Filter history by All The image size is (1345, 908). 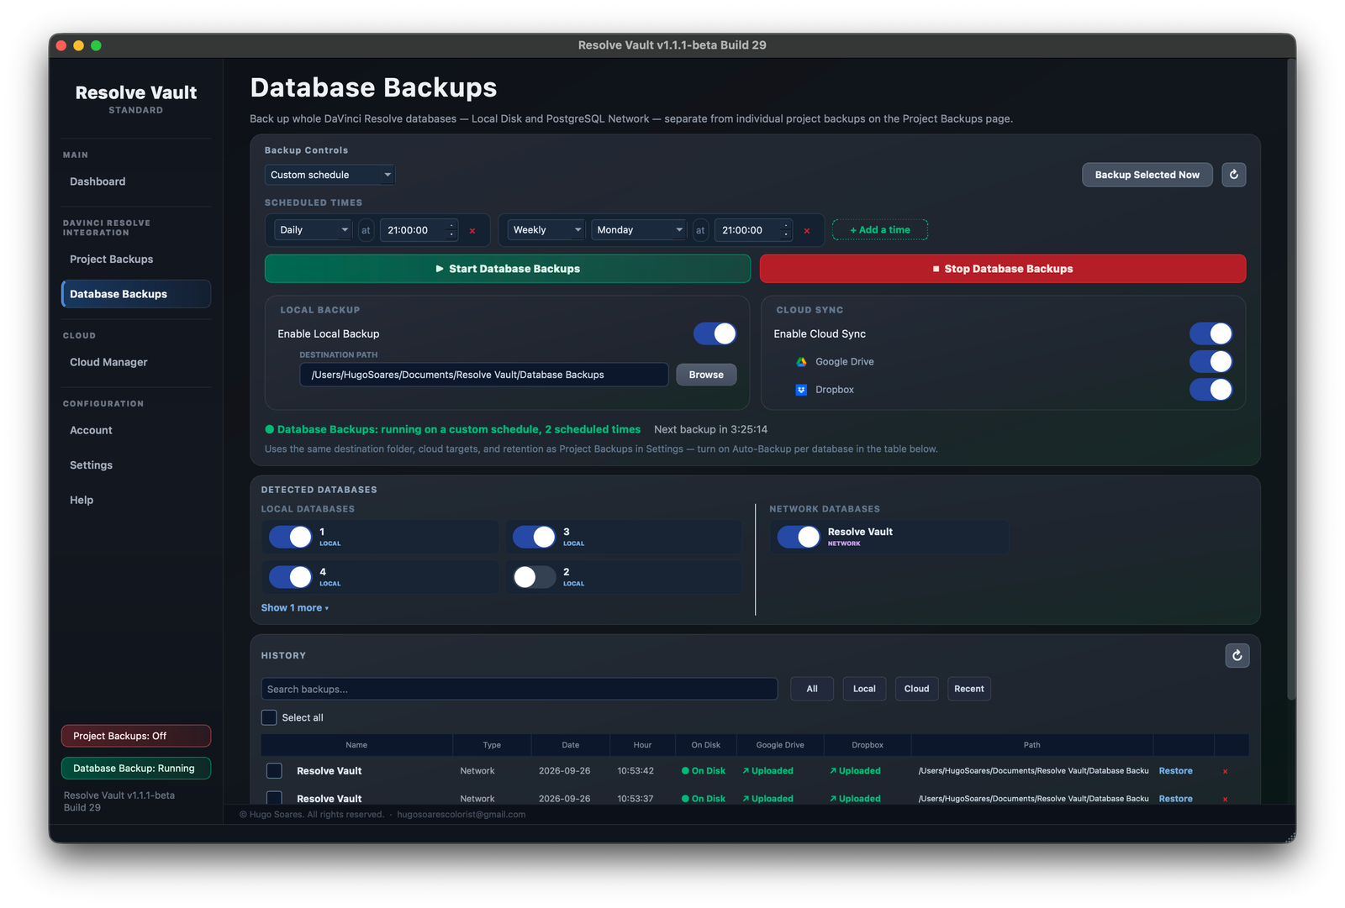coord(812,689)
